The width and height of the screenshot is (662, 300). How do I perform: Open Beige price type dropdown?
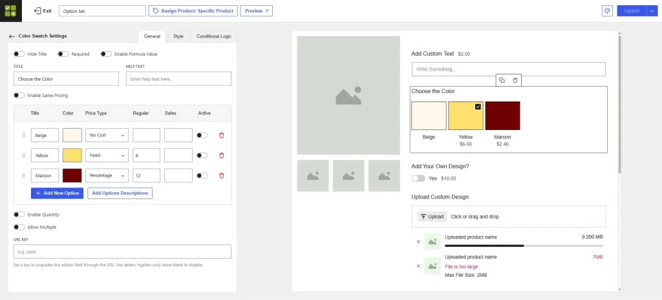coord(107,135)
